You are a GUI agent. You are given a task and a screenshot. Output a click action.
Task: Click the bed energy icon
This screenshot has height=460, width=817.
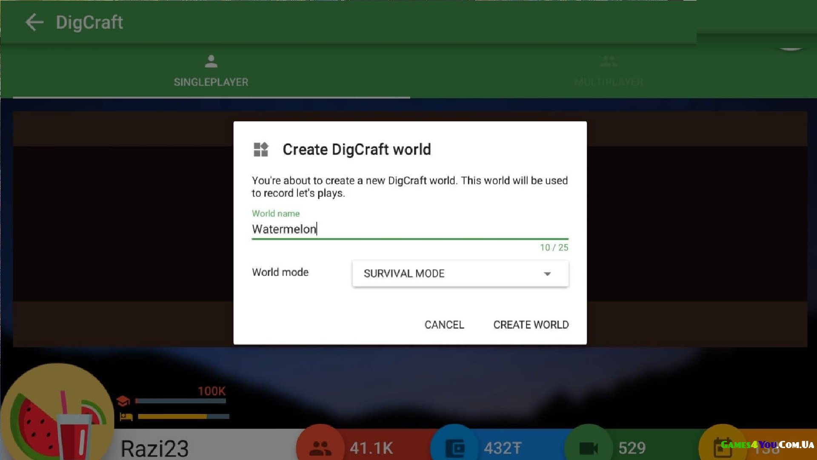(x=126, y=417)
